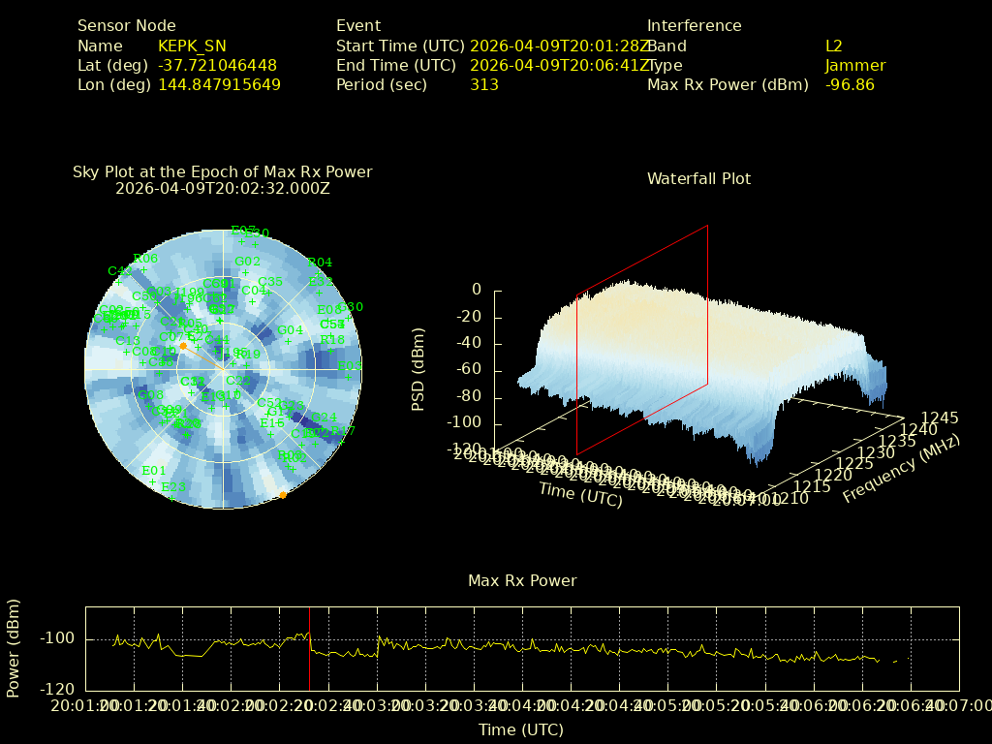Click the KEPK_SN sensor name value
992x744 pixels.
click(192, 46)
